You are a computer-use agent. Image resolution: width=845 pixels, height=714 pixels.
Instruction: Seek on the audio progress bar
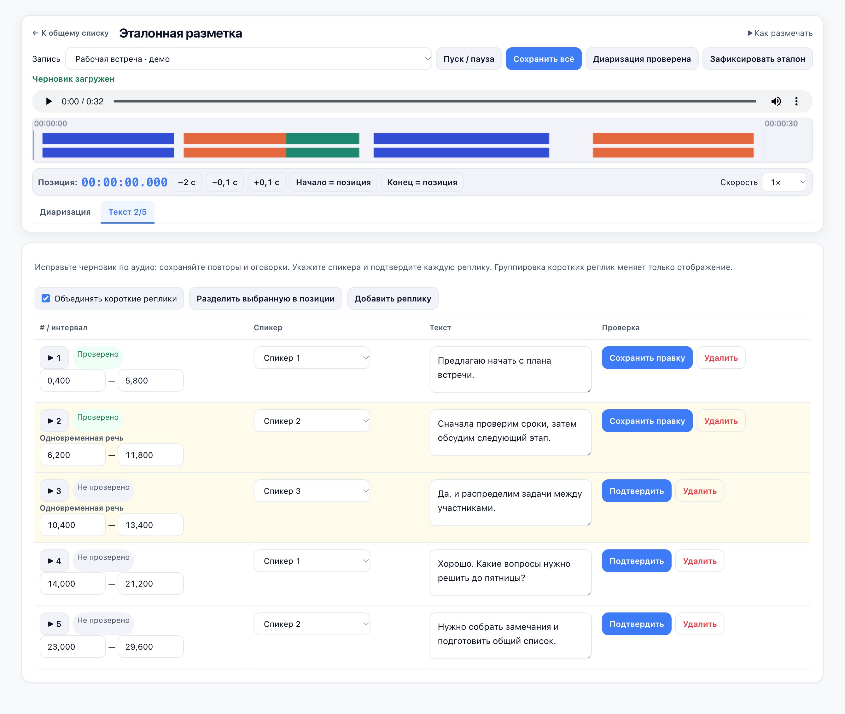pyautogui.click(x=435, y=101)
